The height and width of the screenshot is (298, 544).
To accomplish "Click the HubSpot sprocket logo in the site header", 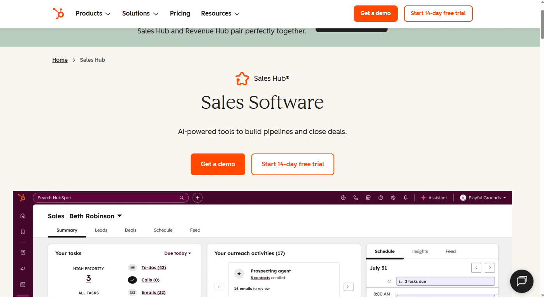I will 58,13.
